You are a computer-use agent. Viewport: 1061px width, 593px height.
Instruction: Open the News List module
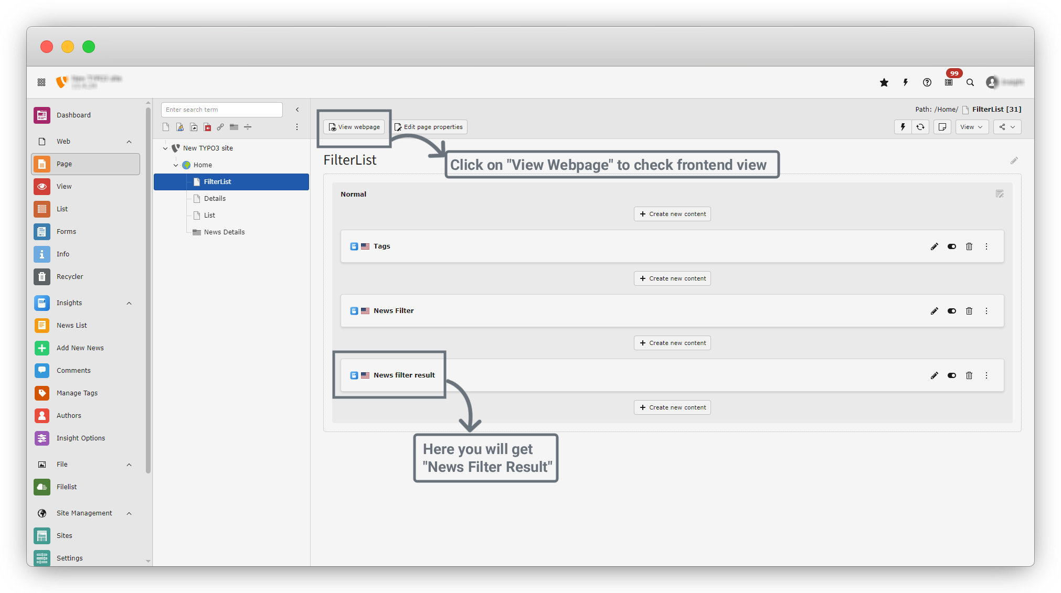coord(71,326)
